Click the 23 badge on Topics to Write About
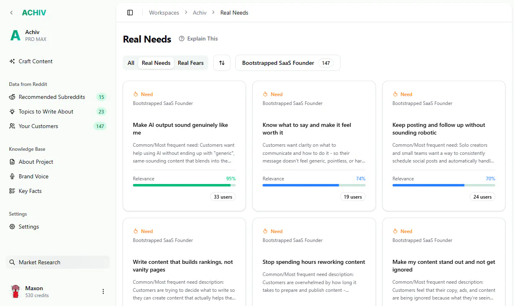Viewport: 514px width, 306px height. tap(101, 111)
